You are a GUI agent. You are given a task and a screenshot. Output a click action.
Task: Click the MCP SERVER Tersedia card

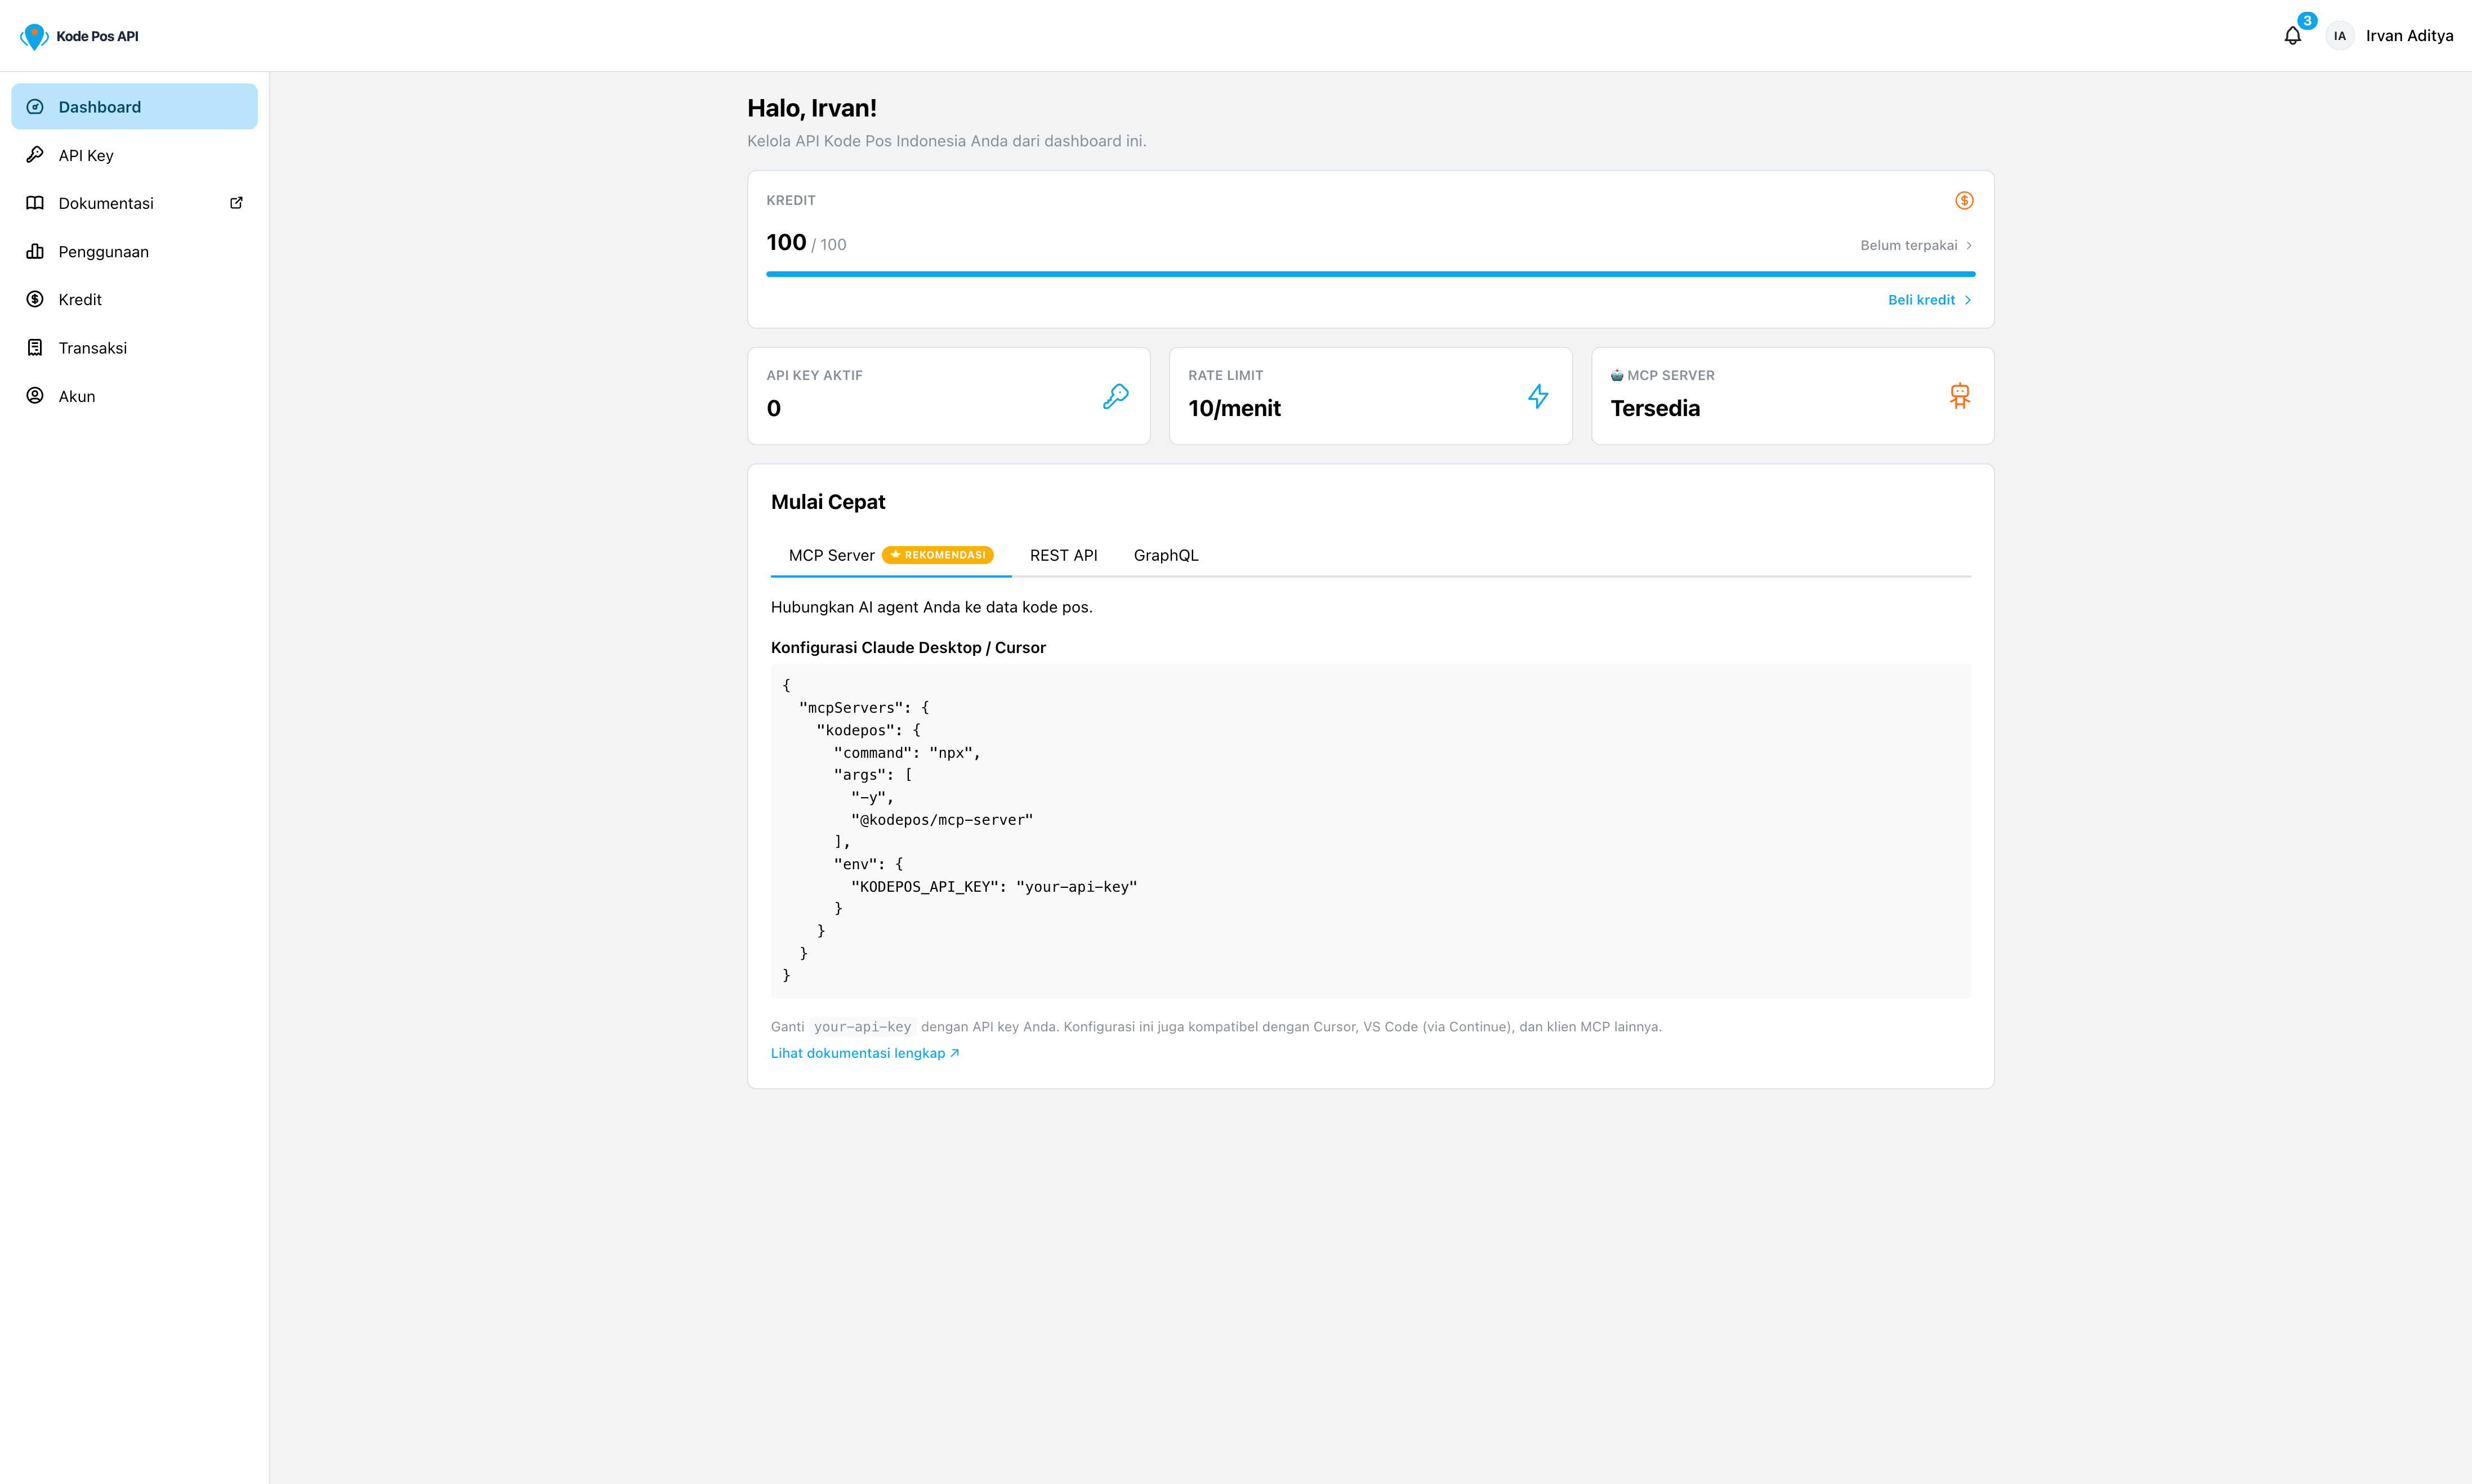[1792, 396]
